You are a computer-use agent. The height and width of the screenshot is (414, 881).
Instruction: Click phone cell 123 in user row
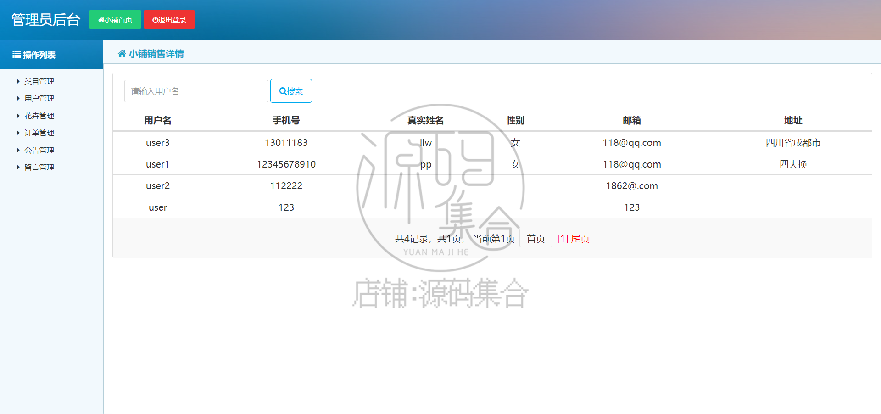coord(286,207)
